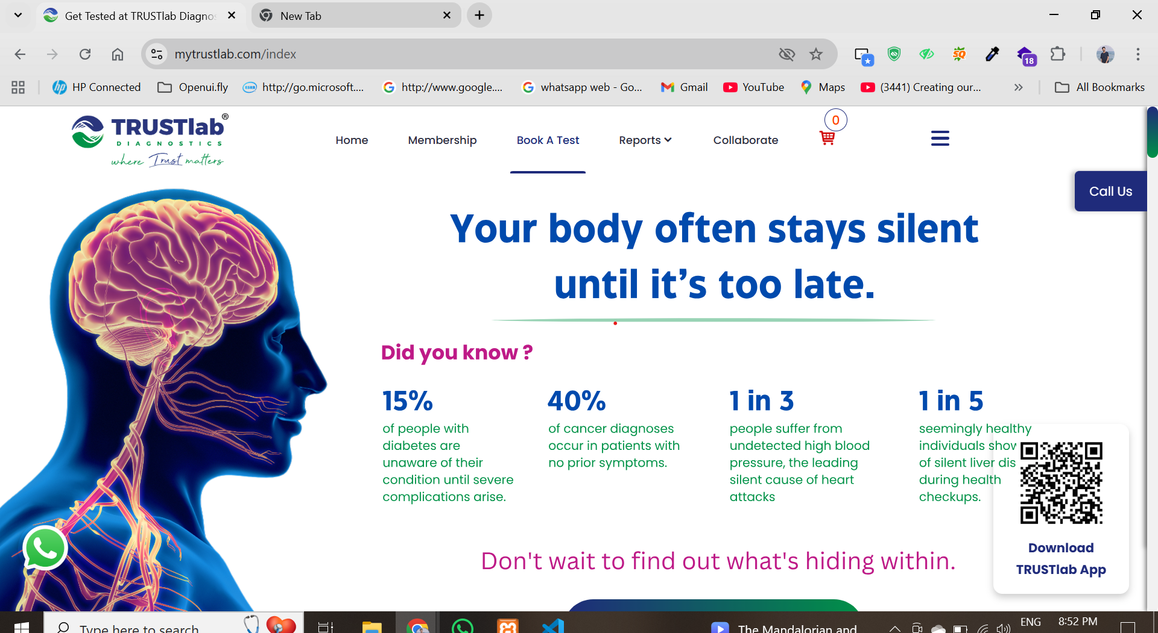Screen dimensions: 1158x633
Task: Open site information toggle in address bar
Action: pos(157,54)
